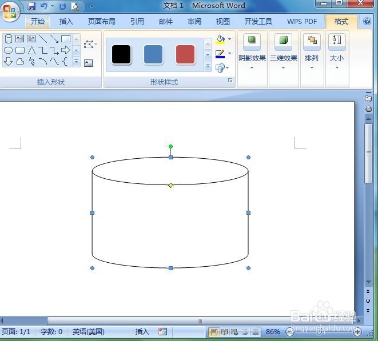Switch to the 插入 tab
Viewport: 378px width, 341px height.
click(x=66, y=22)
